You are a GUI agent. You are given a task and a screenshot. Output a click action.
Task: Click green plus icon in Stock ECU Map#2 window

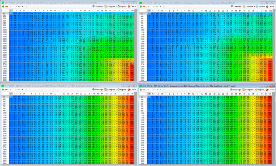pos(3,6)
